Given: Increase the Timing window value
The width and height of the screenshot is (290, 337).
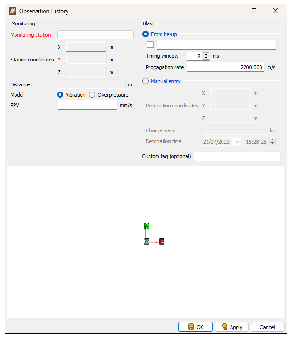Looking at the screenshot, I should pos(206,54).
